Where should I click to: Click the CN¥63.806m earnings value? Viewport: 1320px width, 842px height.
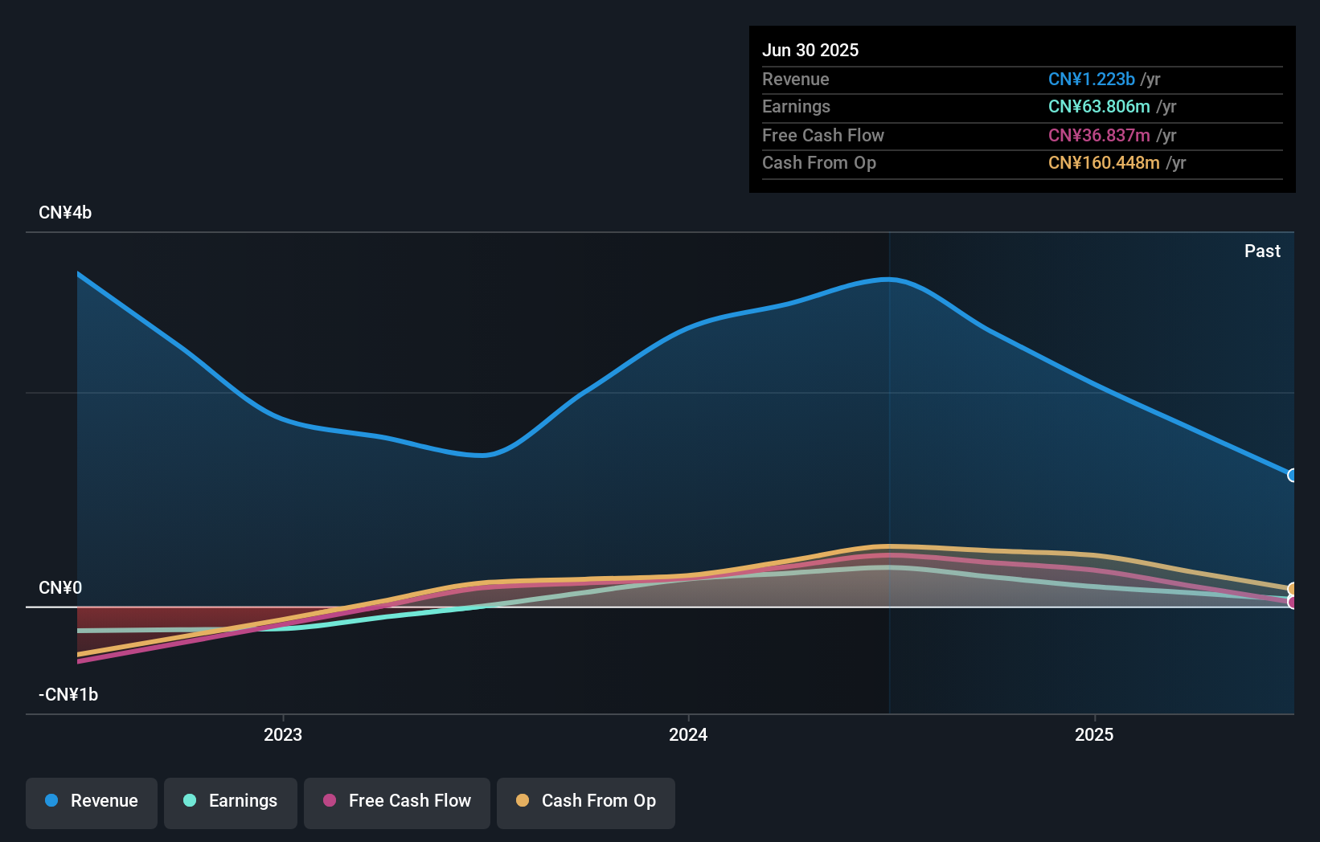click(1099, 106)
